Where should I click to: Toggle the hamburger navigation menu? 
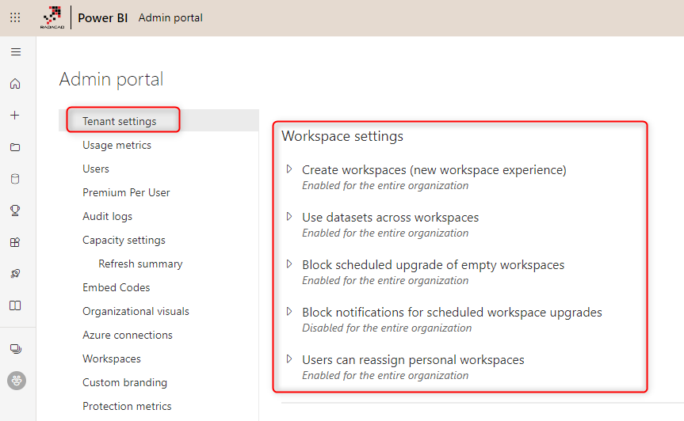click(15, 52)
